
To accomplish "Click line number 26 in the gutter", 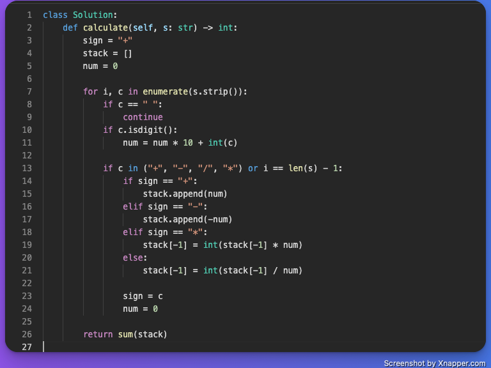I will (x=27, y=334).
